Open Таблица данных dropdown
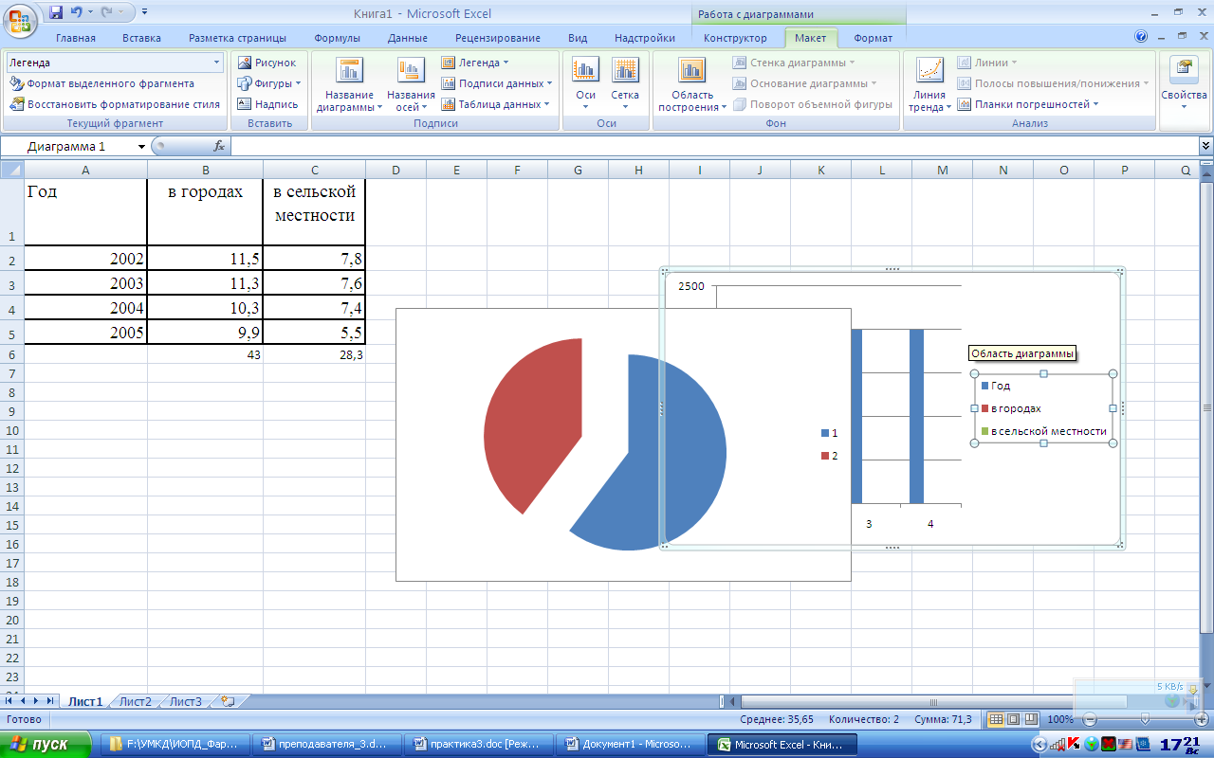Image resolution: width=1214 pixels, height=758 pixels. (x=495, y=104)
